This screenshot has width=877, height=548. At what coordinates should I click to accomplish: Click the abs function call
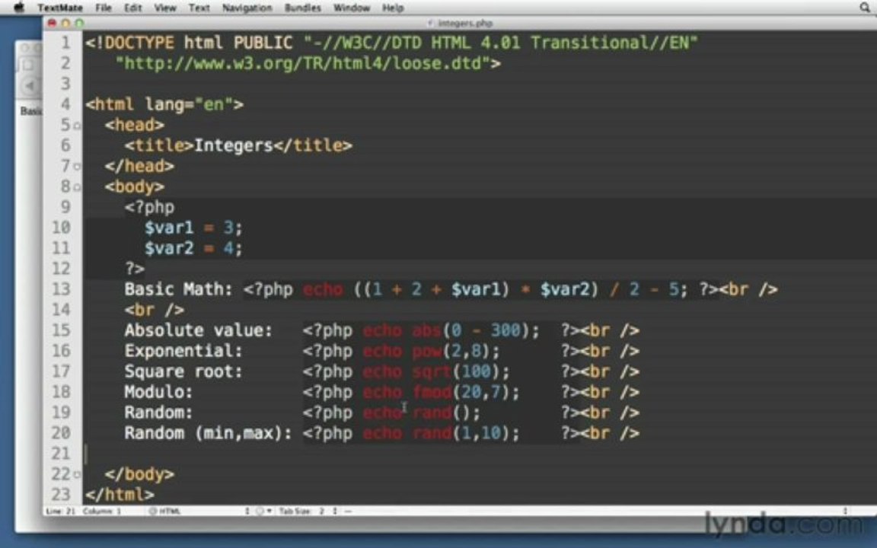click(x=475, y=330)
